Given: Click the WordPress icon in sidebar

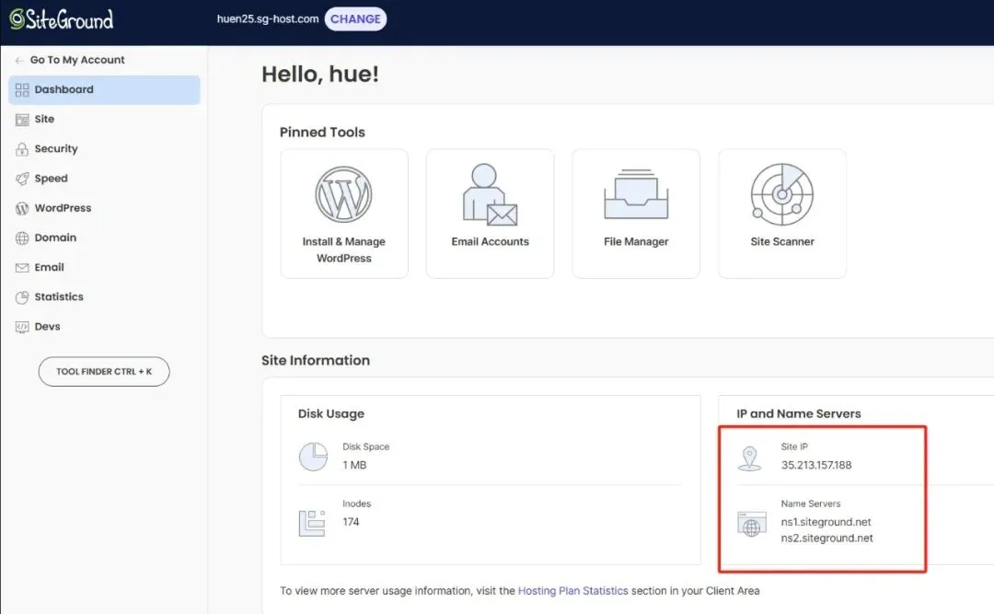Looking at the screenshot, I should [22, 208].
